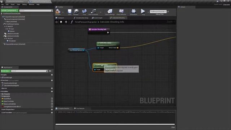
Task: Add a new variable with the Variables plus
Action: click(x=52, y=91)
